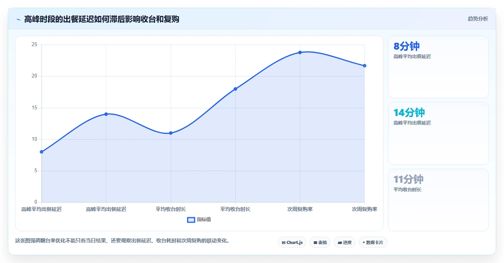Click the line data point at value 14

[106, 114]
